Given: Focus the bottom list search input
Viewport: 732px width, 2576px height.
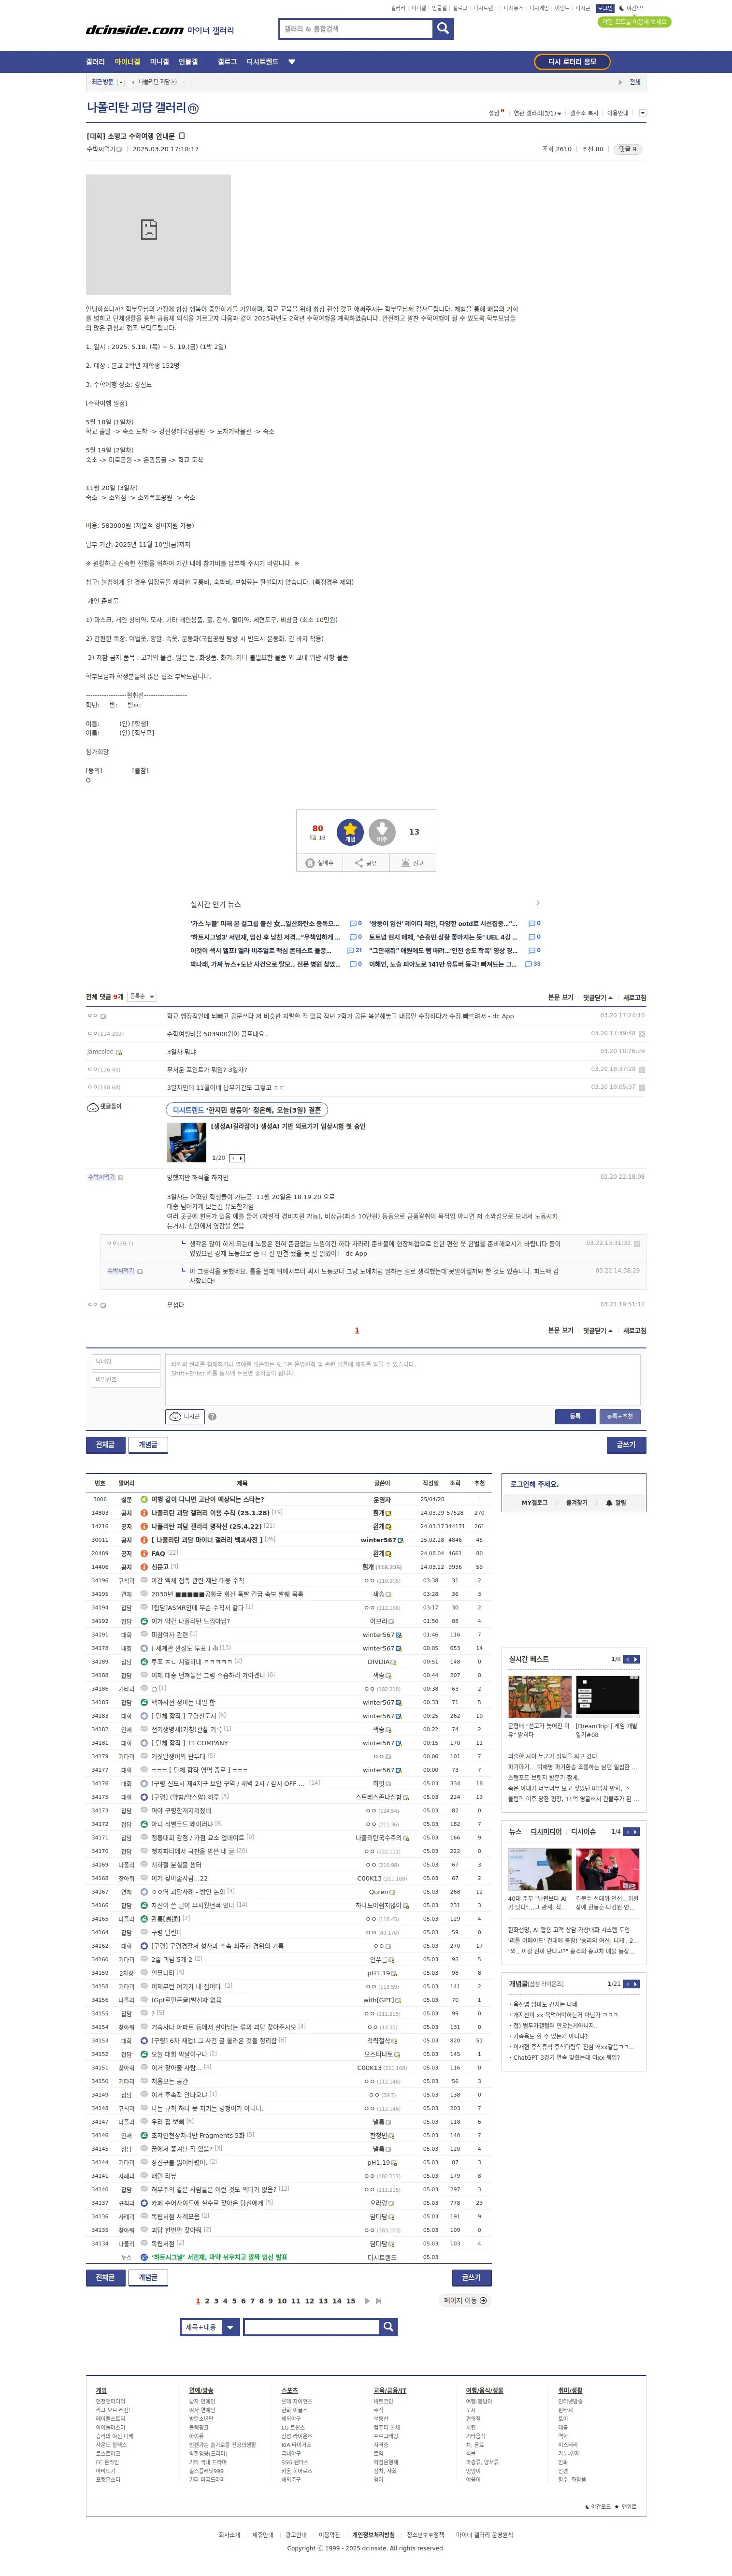Looking at the screenshot, I should [x=311, y=2327].
